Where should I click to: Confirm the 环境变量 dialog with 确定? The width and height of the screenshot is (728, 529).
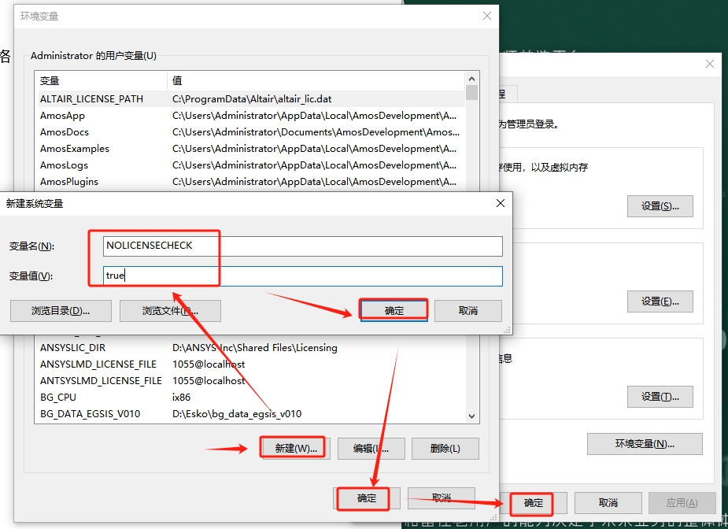pos(367,498)
